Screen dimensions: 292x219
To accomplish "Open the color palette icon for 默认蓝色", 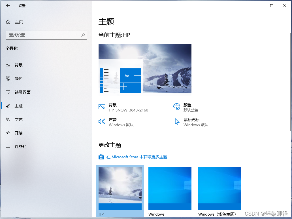I will coord(176,107).
